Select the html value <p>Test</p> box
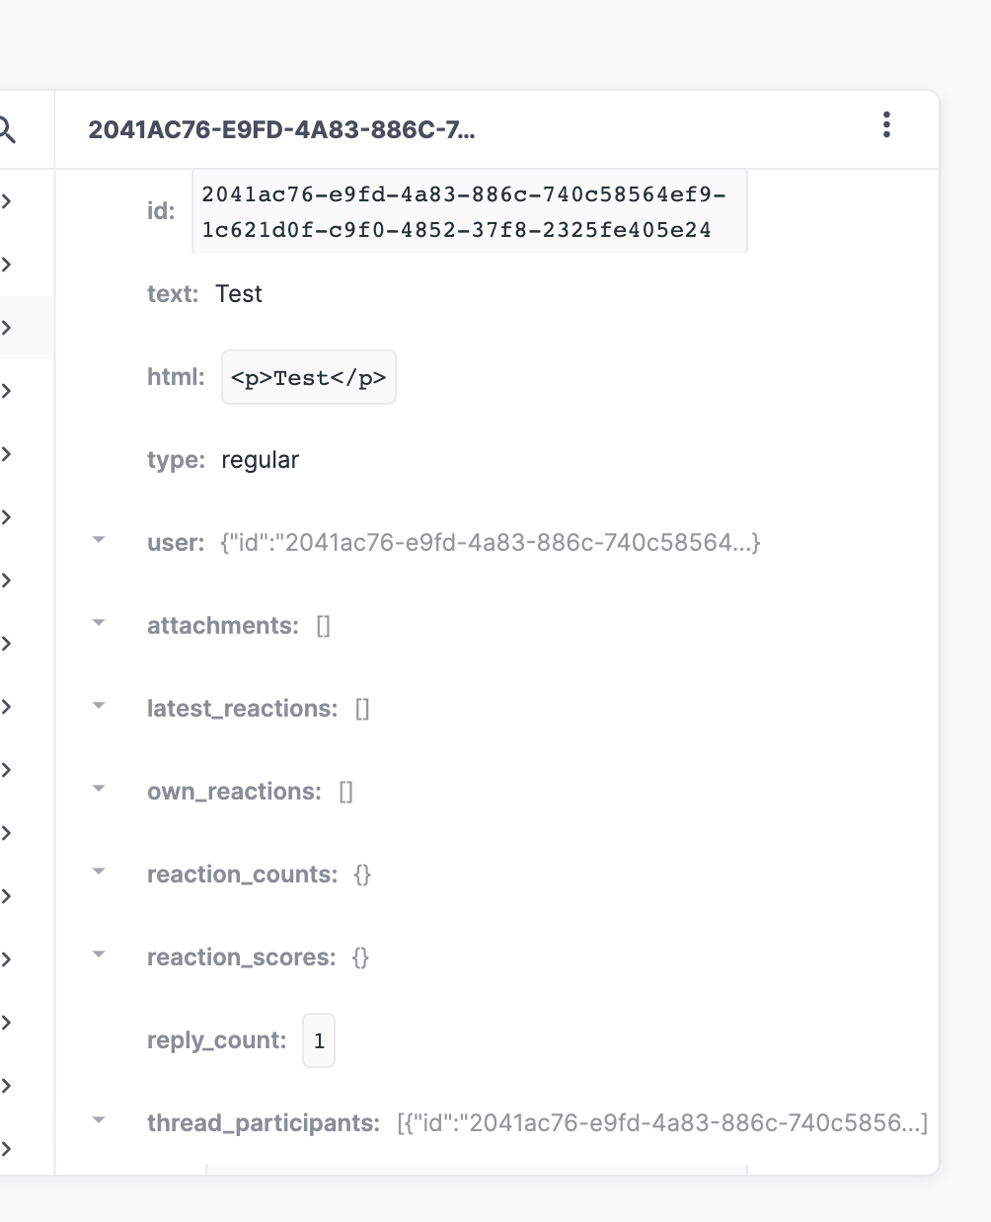The width and height of the screenshot is (991, 1222). 308,377
